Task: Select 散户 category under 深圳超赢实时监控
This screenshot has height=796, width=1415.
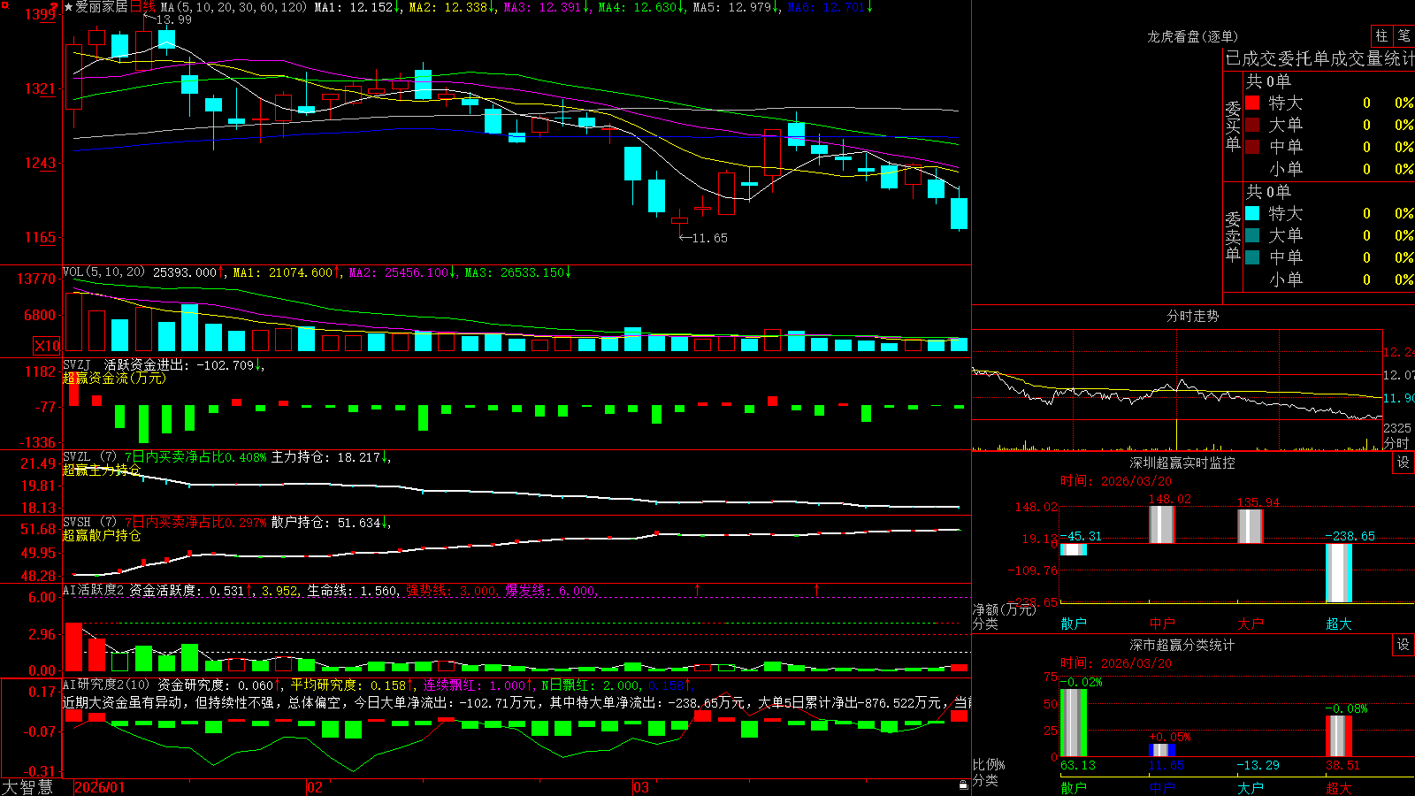Action: tap(1074, 624)
